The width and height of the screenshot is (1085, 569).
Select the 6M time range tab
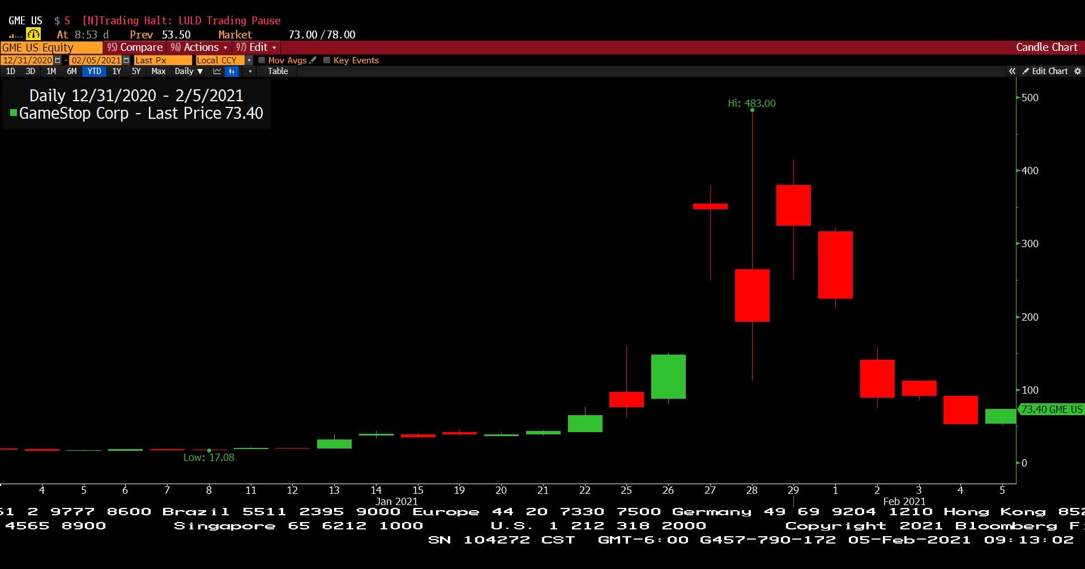71,71
